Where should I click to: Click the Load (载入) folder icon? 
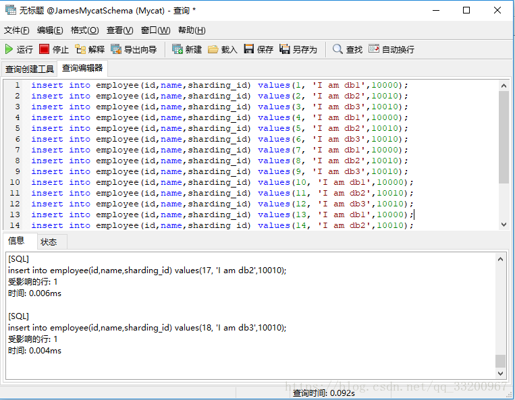(x=213, y=49)
